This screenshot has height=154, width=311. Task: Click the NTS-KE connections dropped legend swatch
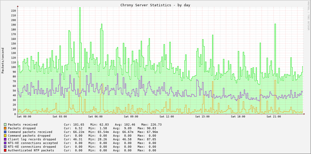[5, 147]
